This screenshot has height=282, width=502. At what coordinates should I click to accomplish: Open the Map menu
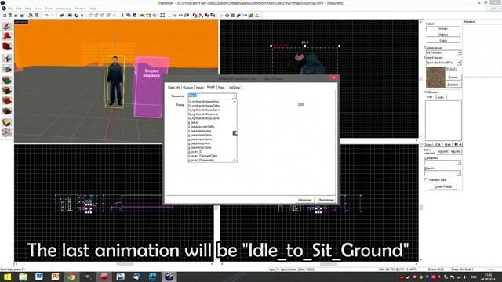28,9
